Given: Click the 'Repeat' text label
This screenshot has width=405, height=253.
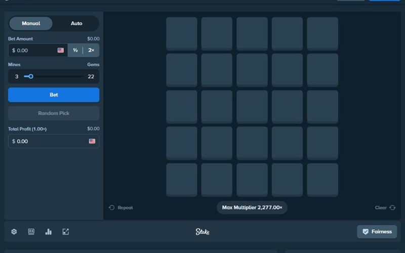Looking at the screenshot, I should point(125,207).
